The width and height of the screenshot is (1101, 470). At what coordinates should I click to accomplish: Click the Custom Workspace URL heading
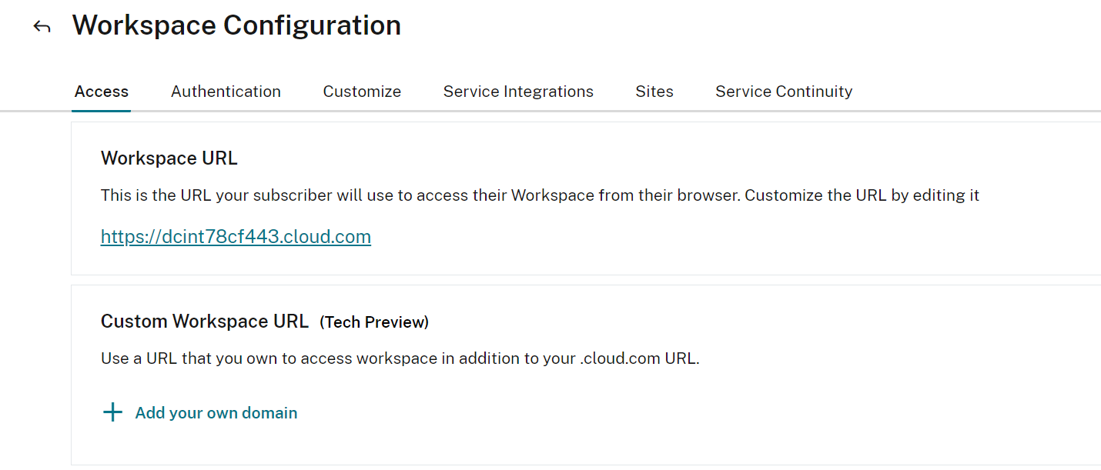[x=205, y=322]
